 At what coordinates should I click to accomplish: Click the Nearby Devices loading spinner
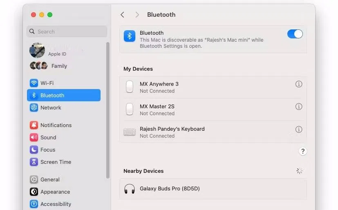click(300, 171)
